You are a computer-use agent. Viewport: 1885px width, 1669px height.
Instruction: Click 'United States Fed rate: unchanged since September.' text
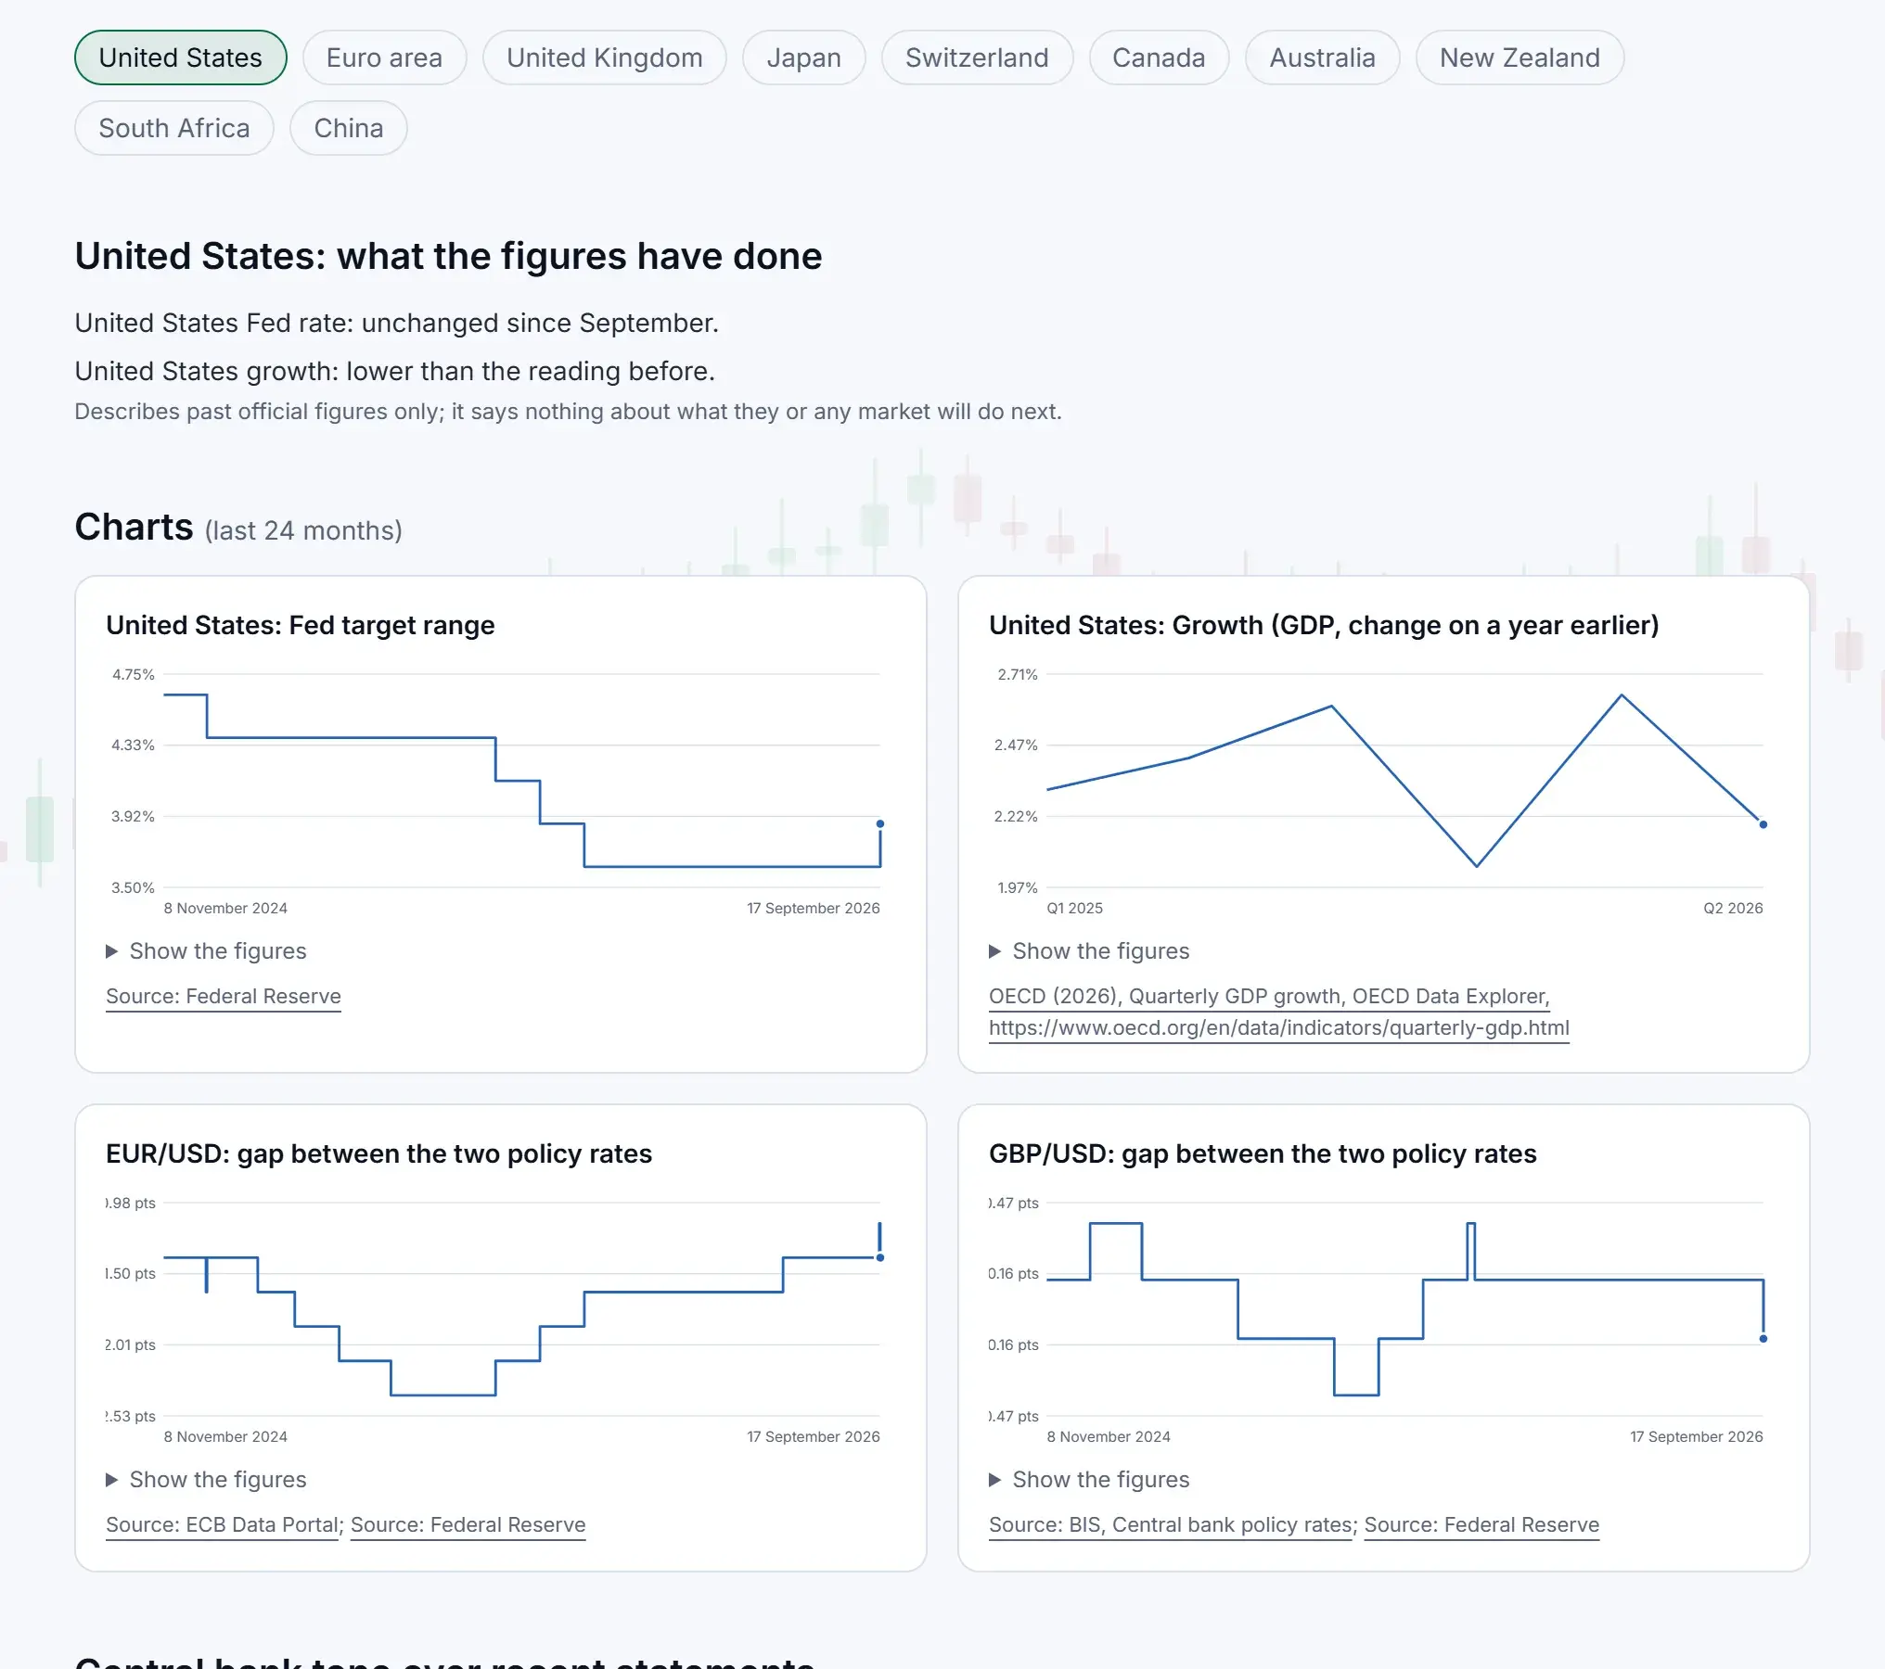click(397, 323)
